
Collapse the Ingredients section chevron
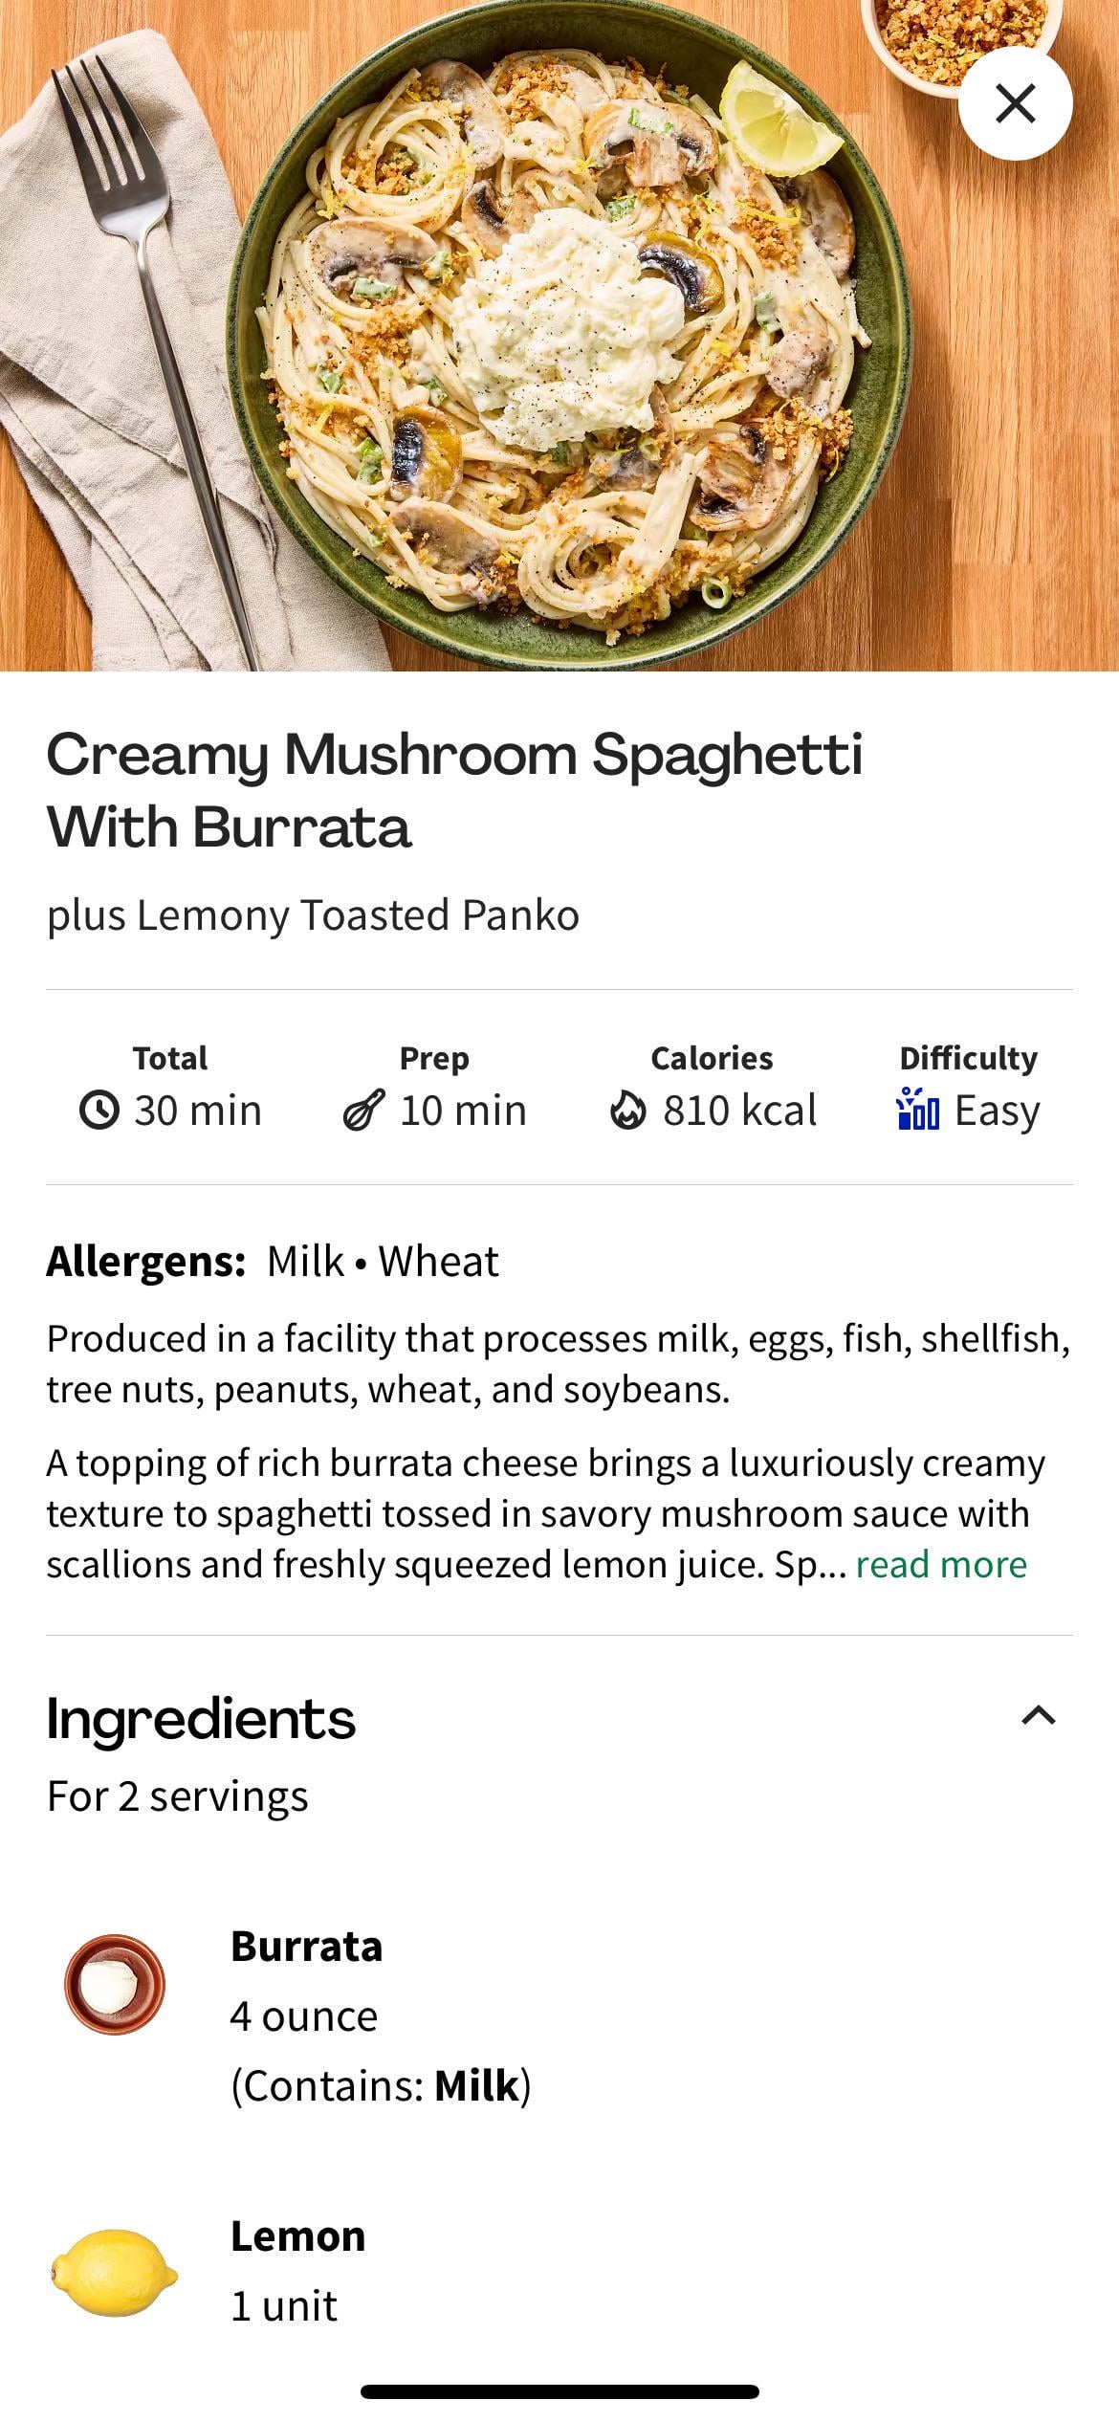click(1039, 1716)
